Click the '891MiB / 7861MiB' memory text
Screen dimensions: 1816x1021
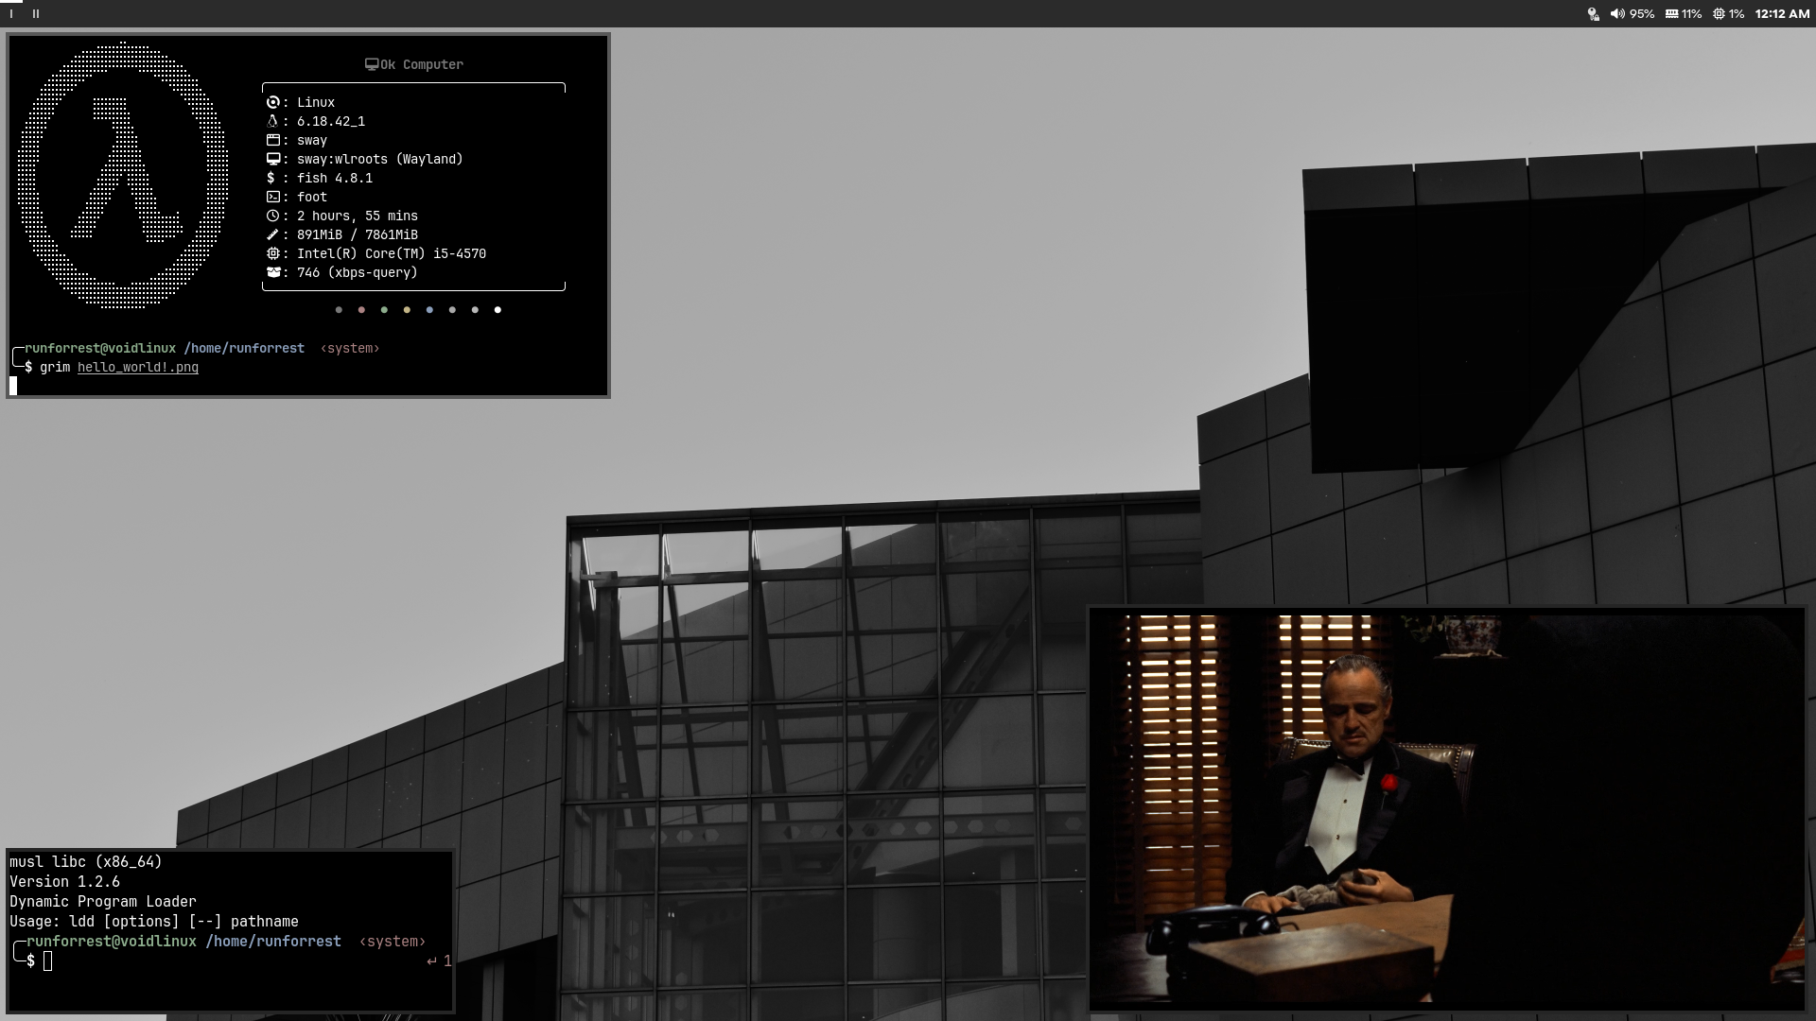click(x=358, y=234)
